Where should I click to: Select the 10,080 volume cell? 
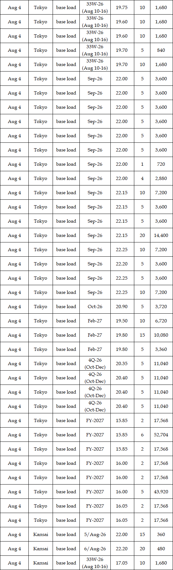coord(161,335)
